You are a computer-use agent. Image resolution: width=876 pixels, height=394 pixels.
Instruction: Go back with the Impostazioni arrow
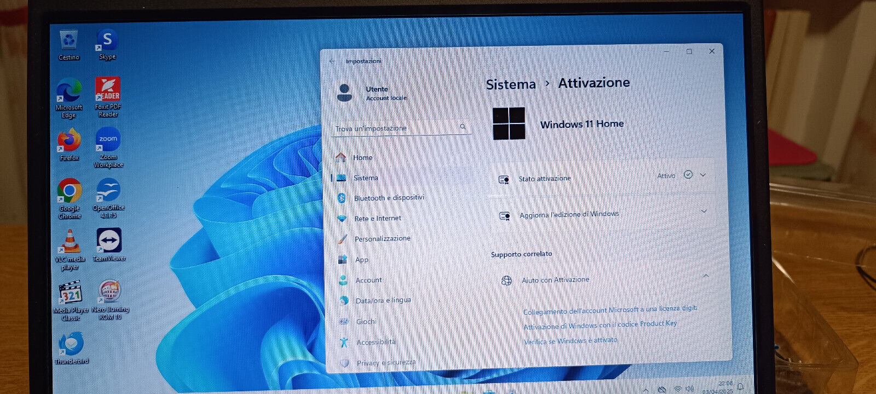click(332, 61)
